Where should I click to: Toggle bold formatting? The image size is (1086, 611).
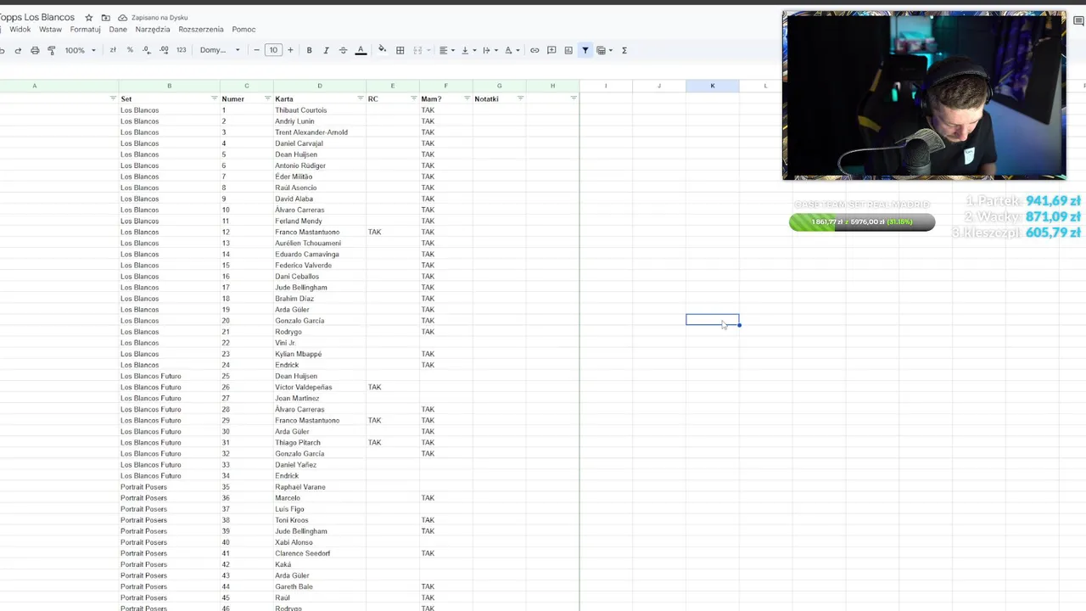click(x=309, y=50)
